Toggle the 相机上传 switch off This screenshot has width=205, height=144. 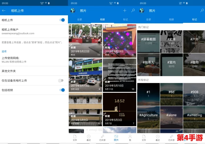pyautogui.click(x=62, y=20)
